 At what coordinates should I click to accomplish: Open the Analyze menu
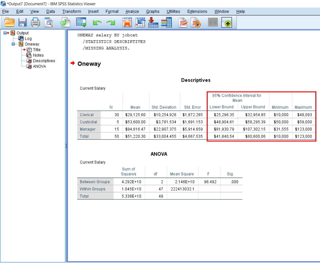click(x=132, y=12)
